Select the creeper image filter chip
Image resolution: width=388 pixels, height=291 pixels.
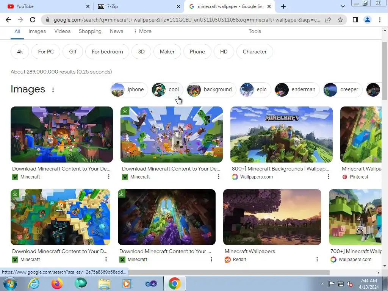pyautogui.click(x=343, y=89)
